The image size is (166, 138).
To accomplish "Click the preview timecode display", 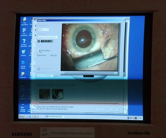I will pos(88,76).
